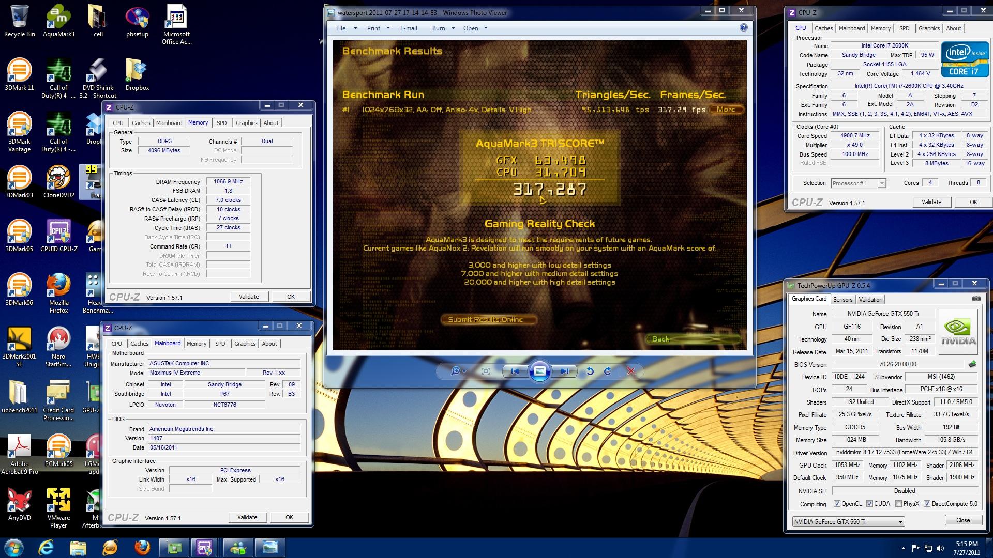993x558 pixels.
Task: Show image at actual size in Photo Viewer
Action: pyautogui.click(x=486, y=371)
